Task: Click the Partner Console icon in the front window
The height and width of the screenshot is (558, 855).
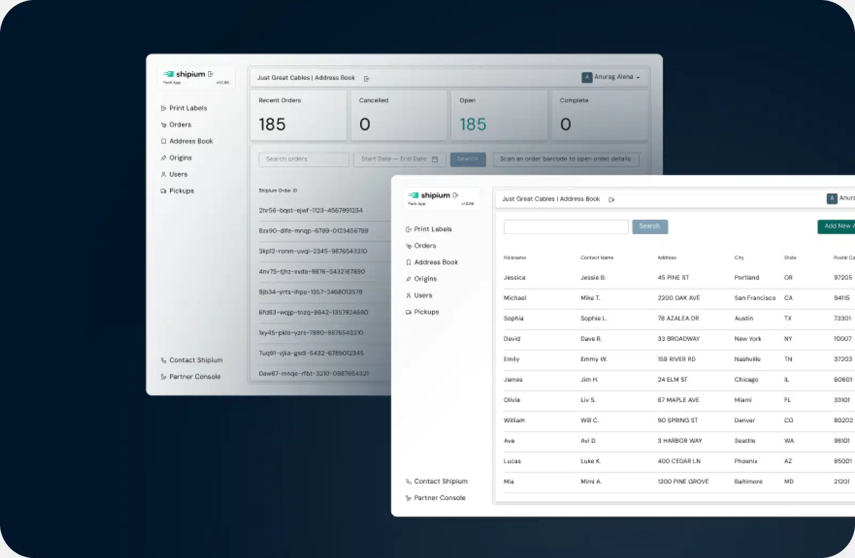Action: pos(408,498)
